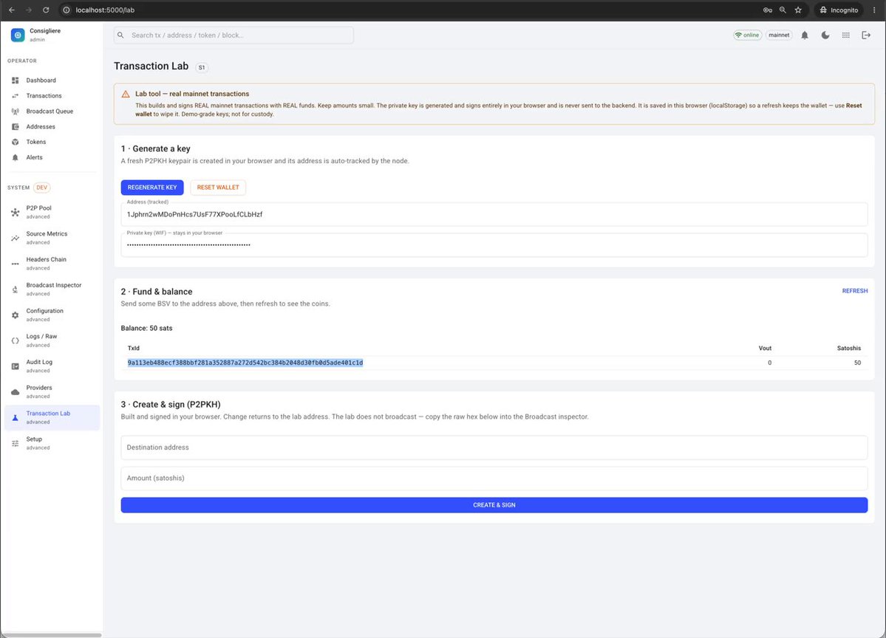The width and height of the screenshot is (886, 638).
Task: Click the Headers Chain dots icon
Action: click(16, 264)
